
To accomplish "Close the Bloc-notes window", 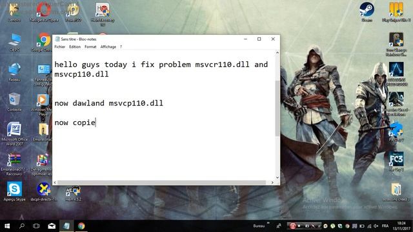I will 273,39.
